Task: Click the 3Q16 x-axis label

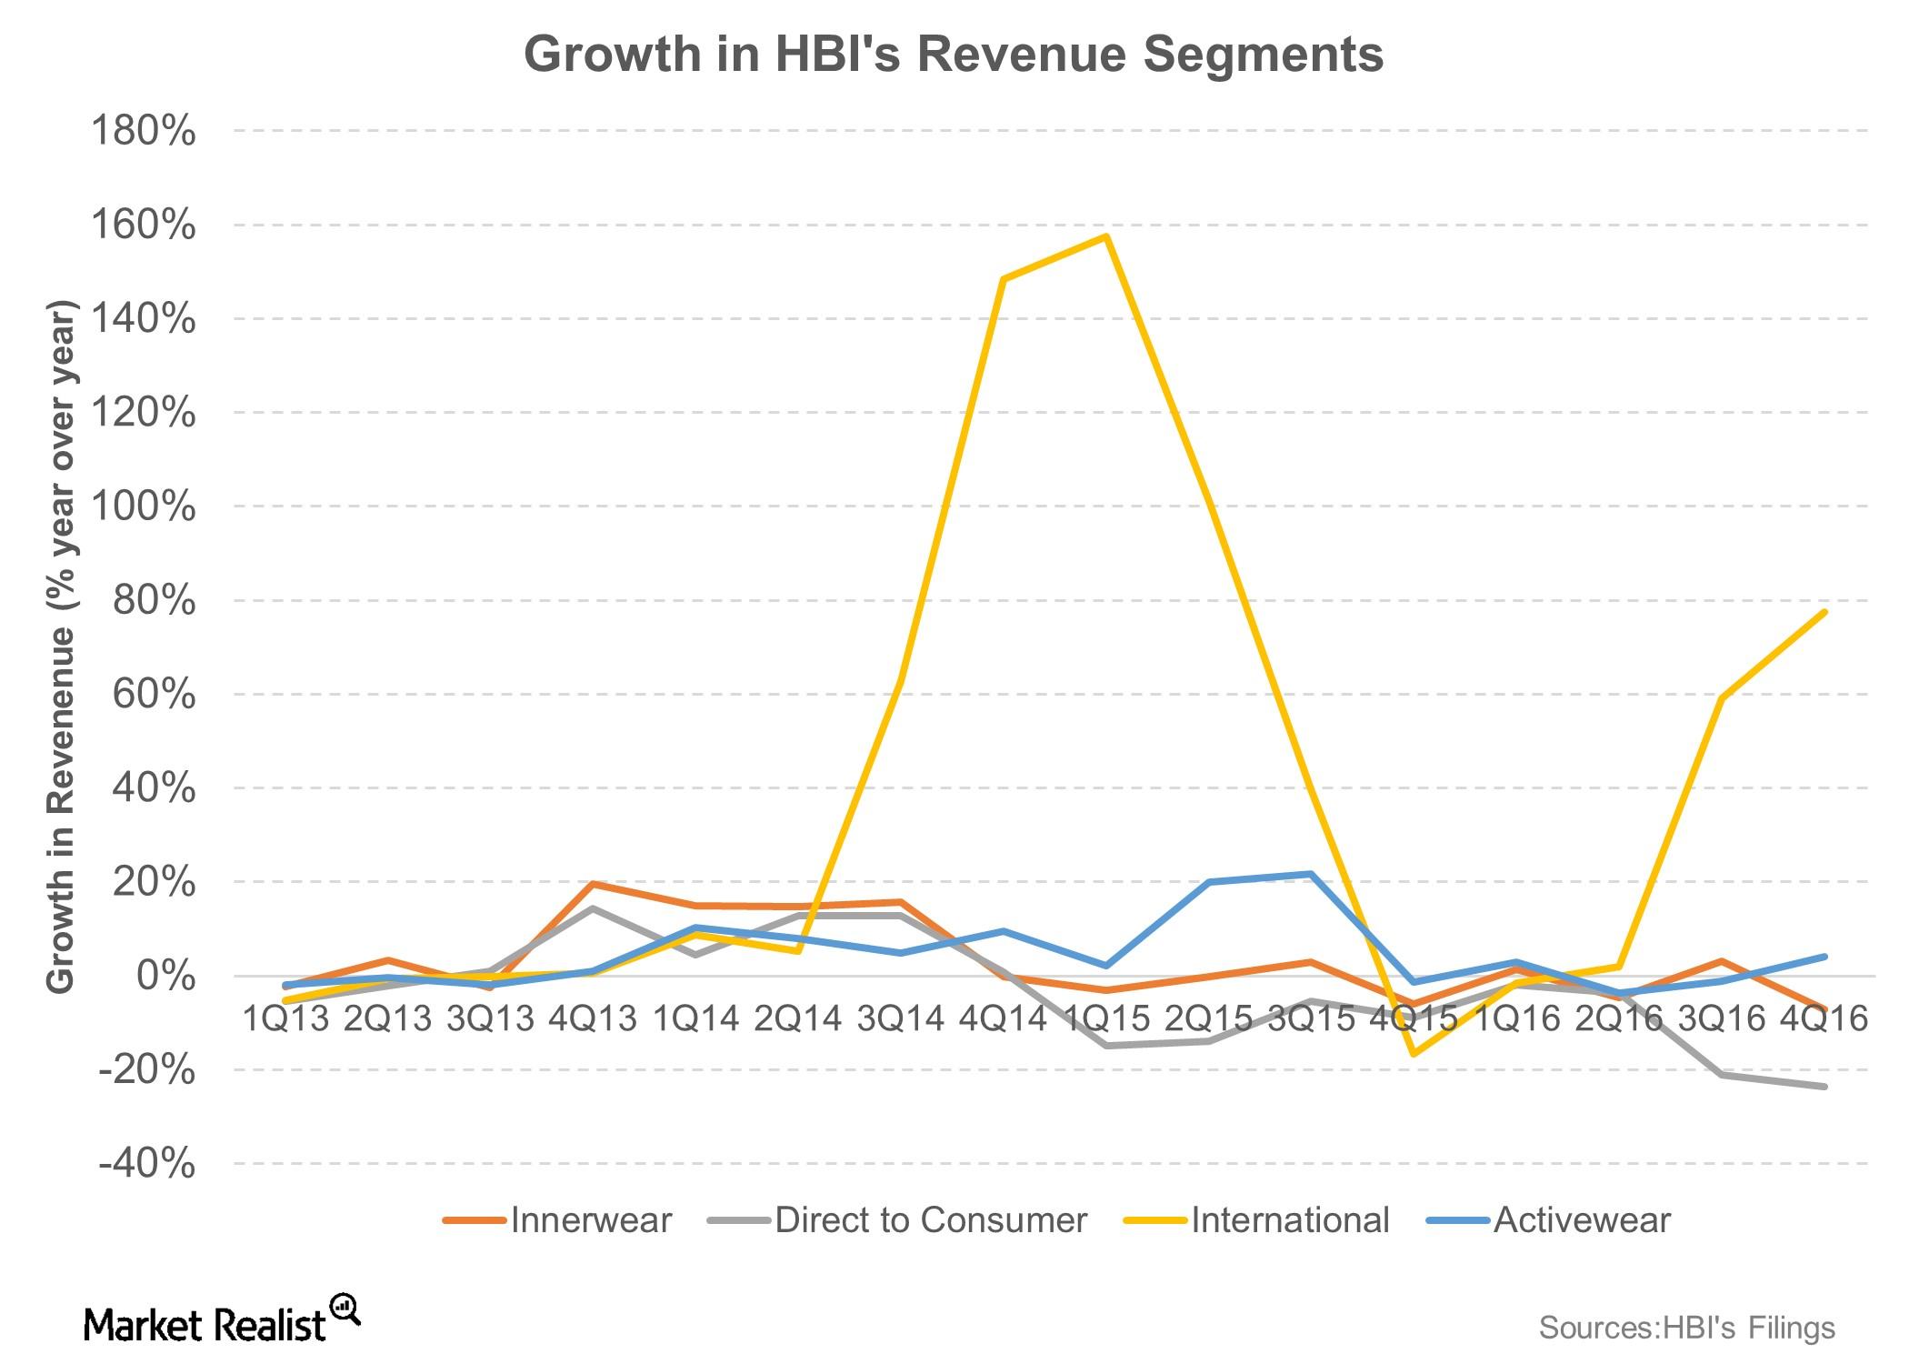Action: (1723, 1018)
